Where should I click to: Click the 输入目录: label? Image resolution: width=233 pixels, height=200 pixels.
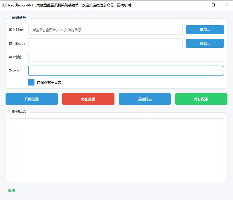16,30
